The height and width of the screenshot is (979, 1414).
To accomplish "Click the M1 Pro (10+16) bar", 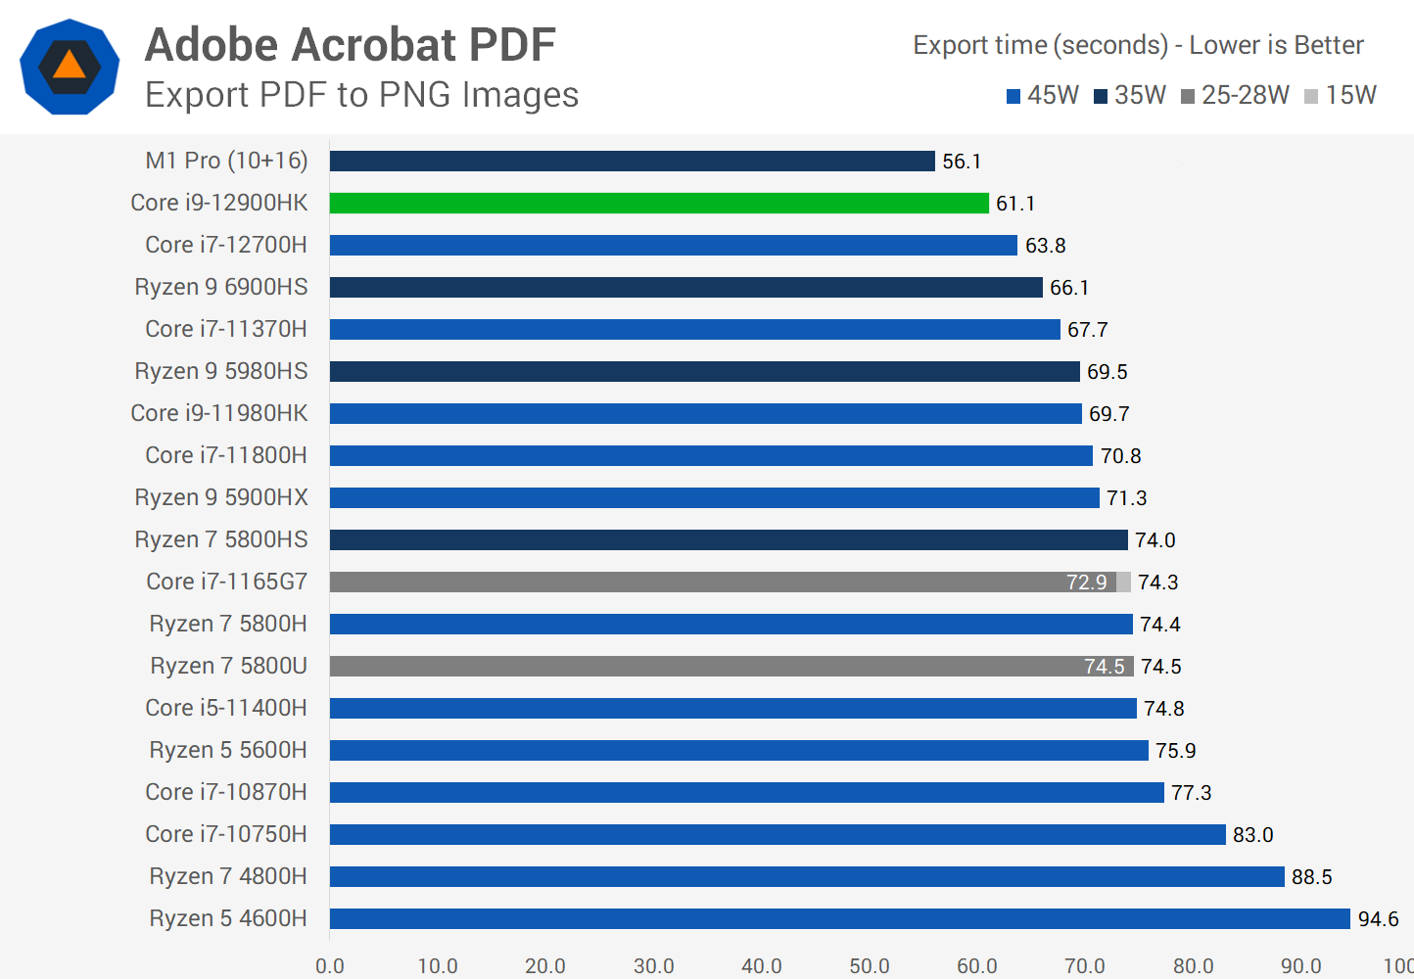I will [632, 161].
